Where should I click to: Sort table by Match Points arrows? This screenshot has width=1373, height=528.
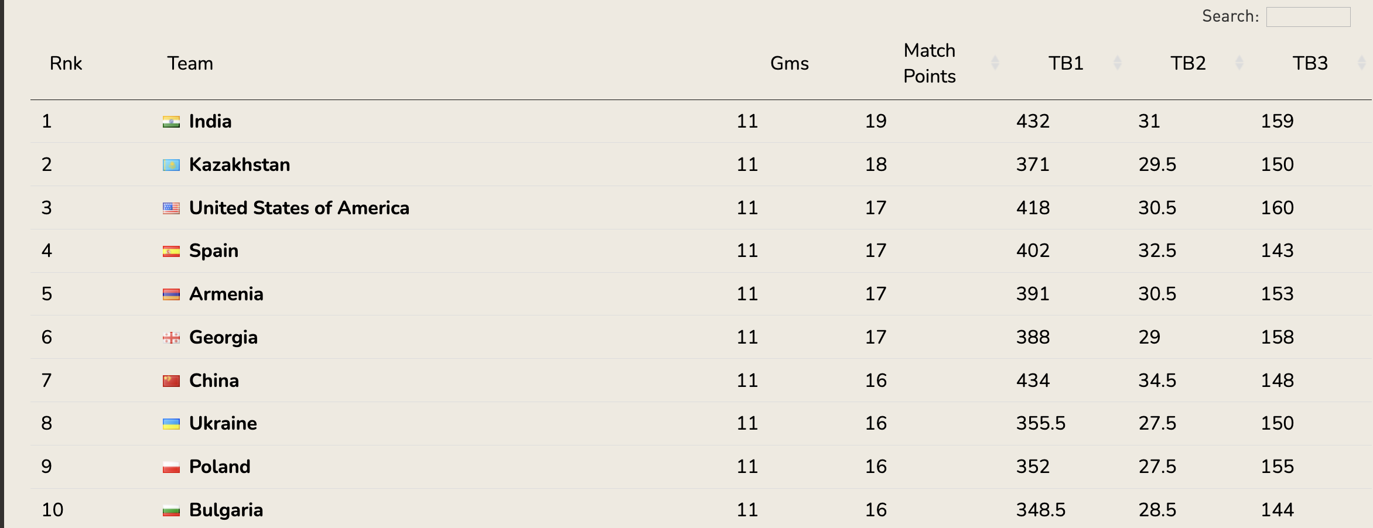[x=995, y=63]
